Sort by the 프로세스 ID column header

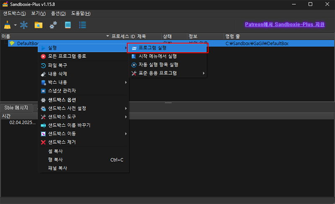123,36
